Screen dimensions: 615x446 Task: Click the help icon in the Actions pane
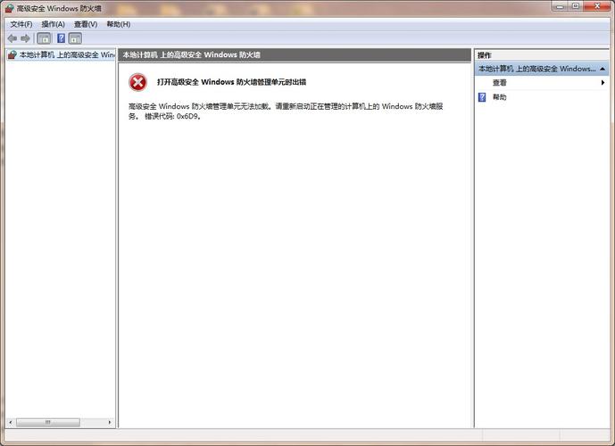[482, 97]
